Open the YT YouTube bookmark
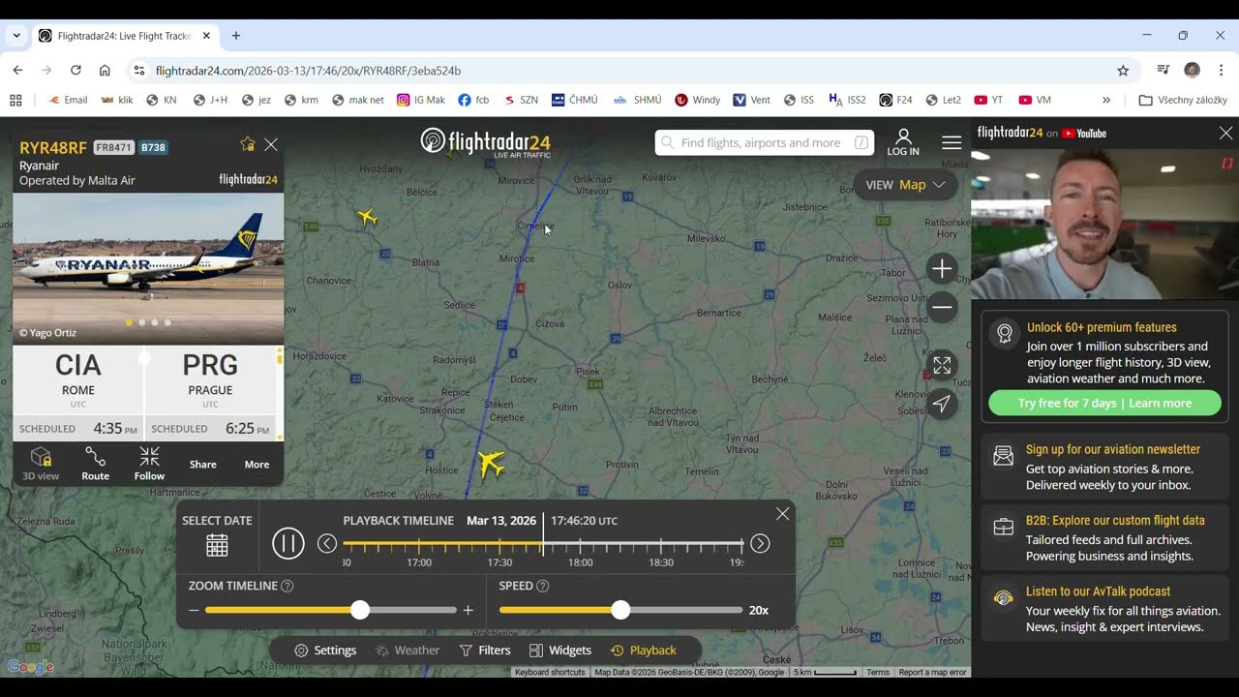Image resolution: width=1239 pixels, height=697 pixels. (988, 100)
